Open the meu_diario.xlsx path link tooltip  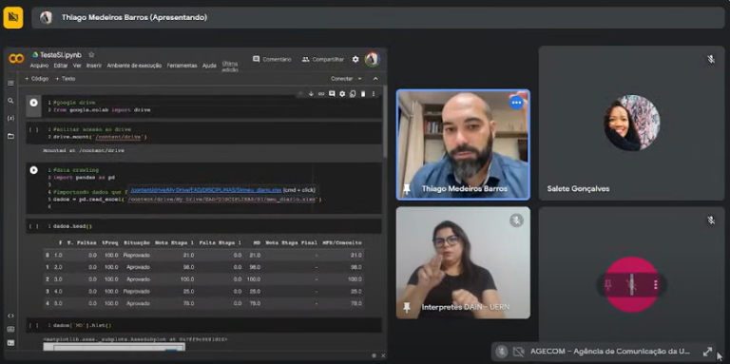pyautogui.click(x=205, y=190)
